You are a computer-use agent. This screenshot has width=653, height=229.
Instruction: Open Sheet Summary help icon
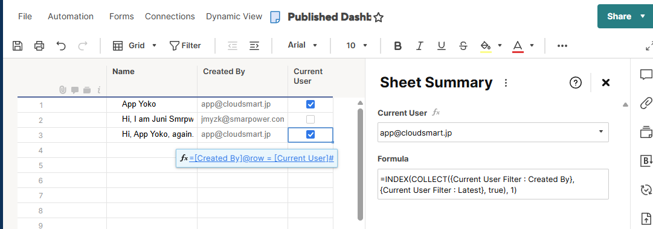click(x=575, y=83)
